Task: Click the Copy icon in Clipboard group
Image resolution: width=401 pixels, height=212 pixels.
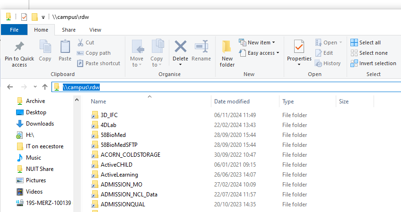Action: (x=45, y=47)
